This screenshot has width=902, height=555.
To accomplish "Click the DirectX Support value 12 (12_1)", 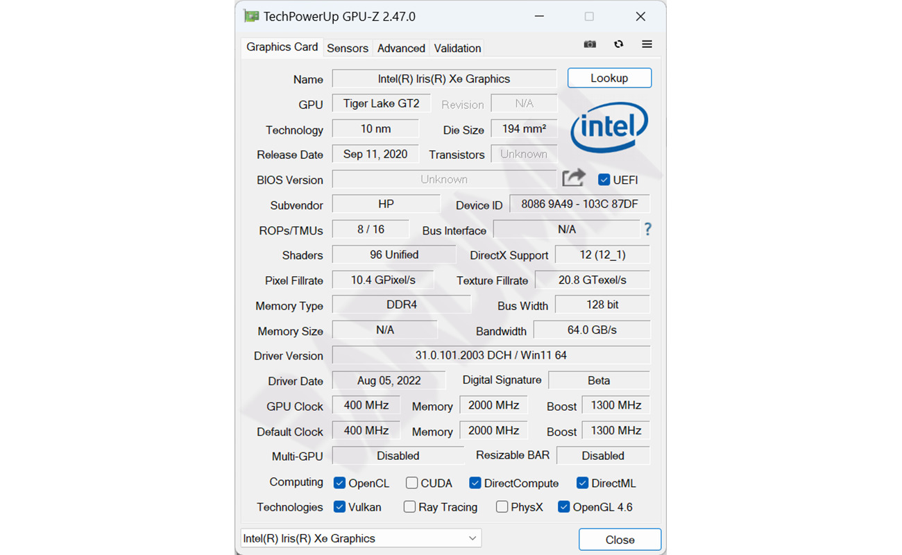I will 602,255.
